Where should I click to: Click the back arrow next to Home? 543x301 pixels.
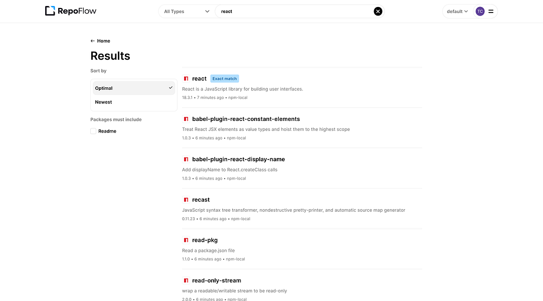92,41
